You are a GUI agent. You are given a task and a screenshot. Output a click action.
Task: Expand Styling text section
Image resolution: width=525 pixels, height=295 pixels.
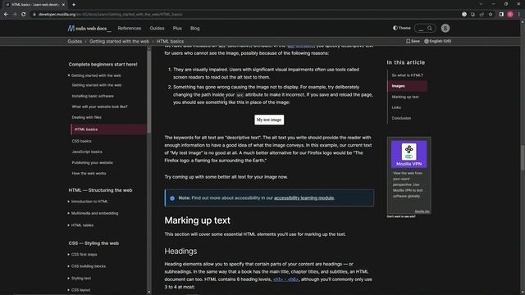pos(80,279)
